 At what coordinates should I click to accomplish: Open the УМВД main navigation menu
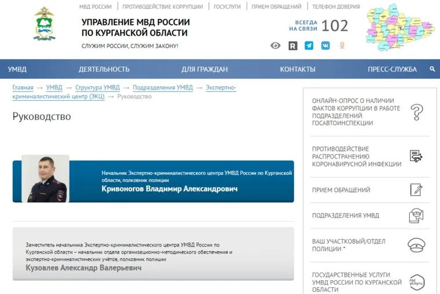point(17,69)
